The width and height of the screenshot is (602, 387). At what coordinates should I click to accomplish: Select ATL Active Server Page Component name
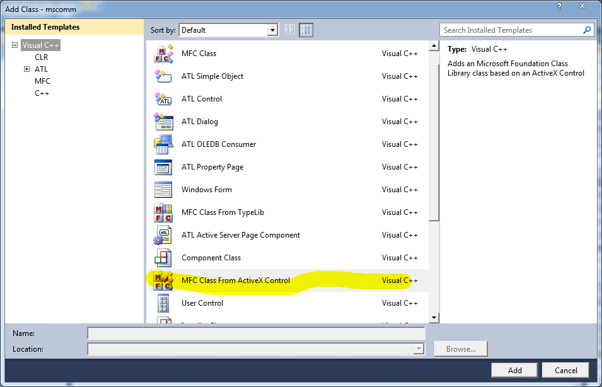(241, 235)
